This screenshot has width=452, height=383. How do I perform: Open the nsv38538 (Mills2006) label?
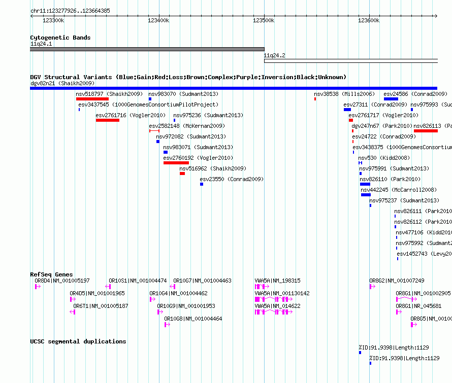coord(344,94)
